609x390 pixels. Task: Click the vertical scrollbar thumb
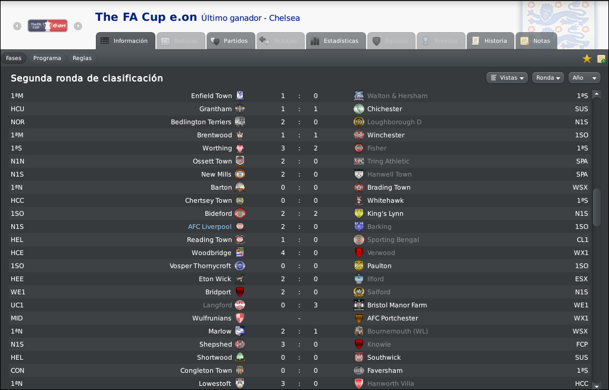point(597,207)
